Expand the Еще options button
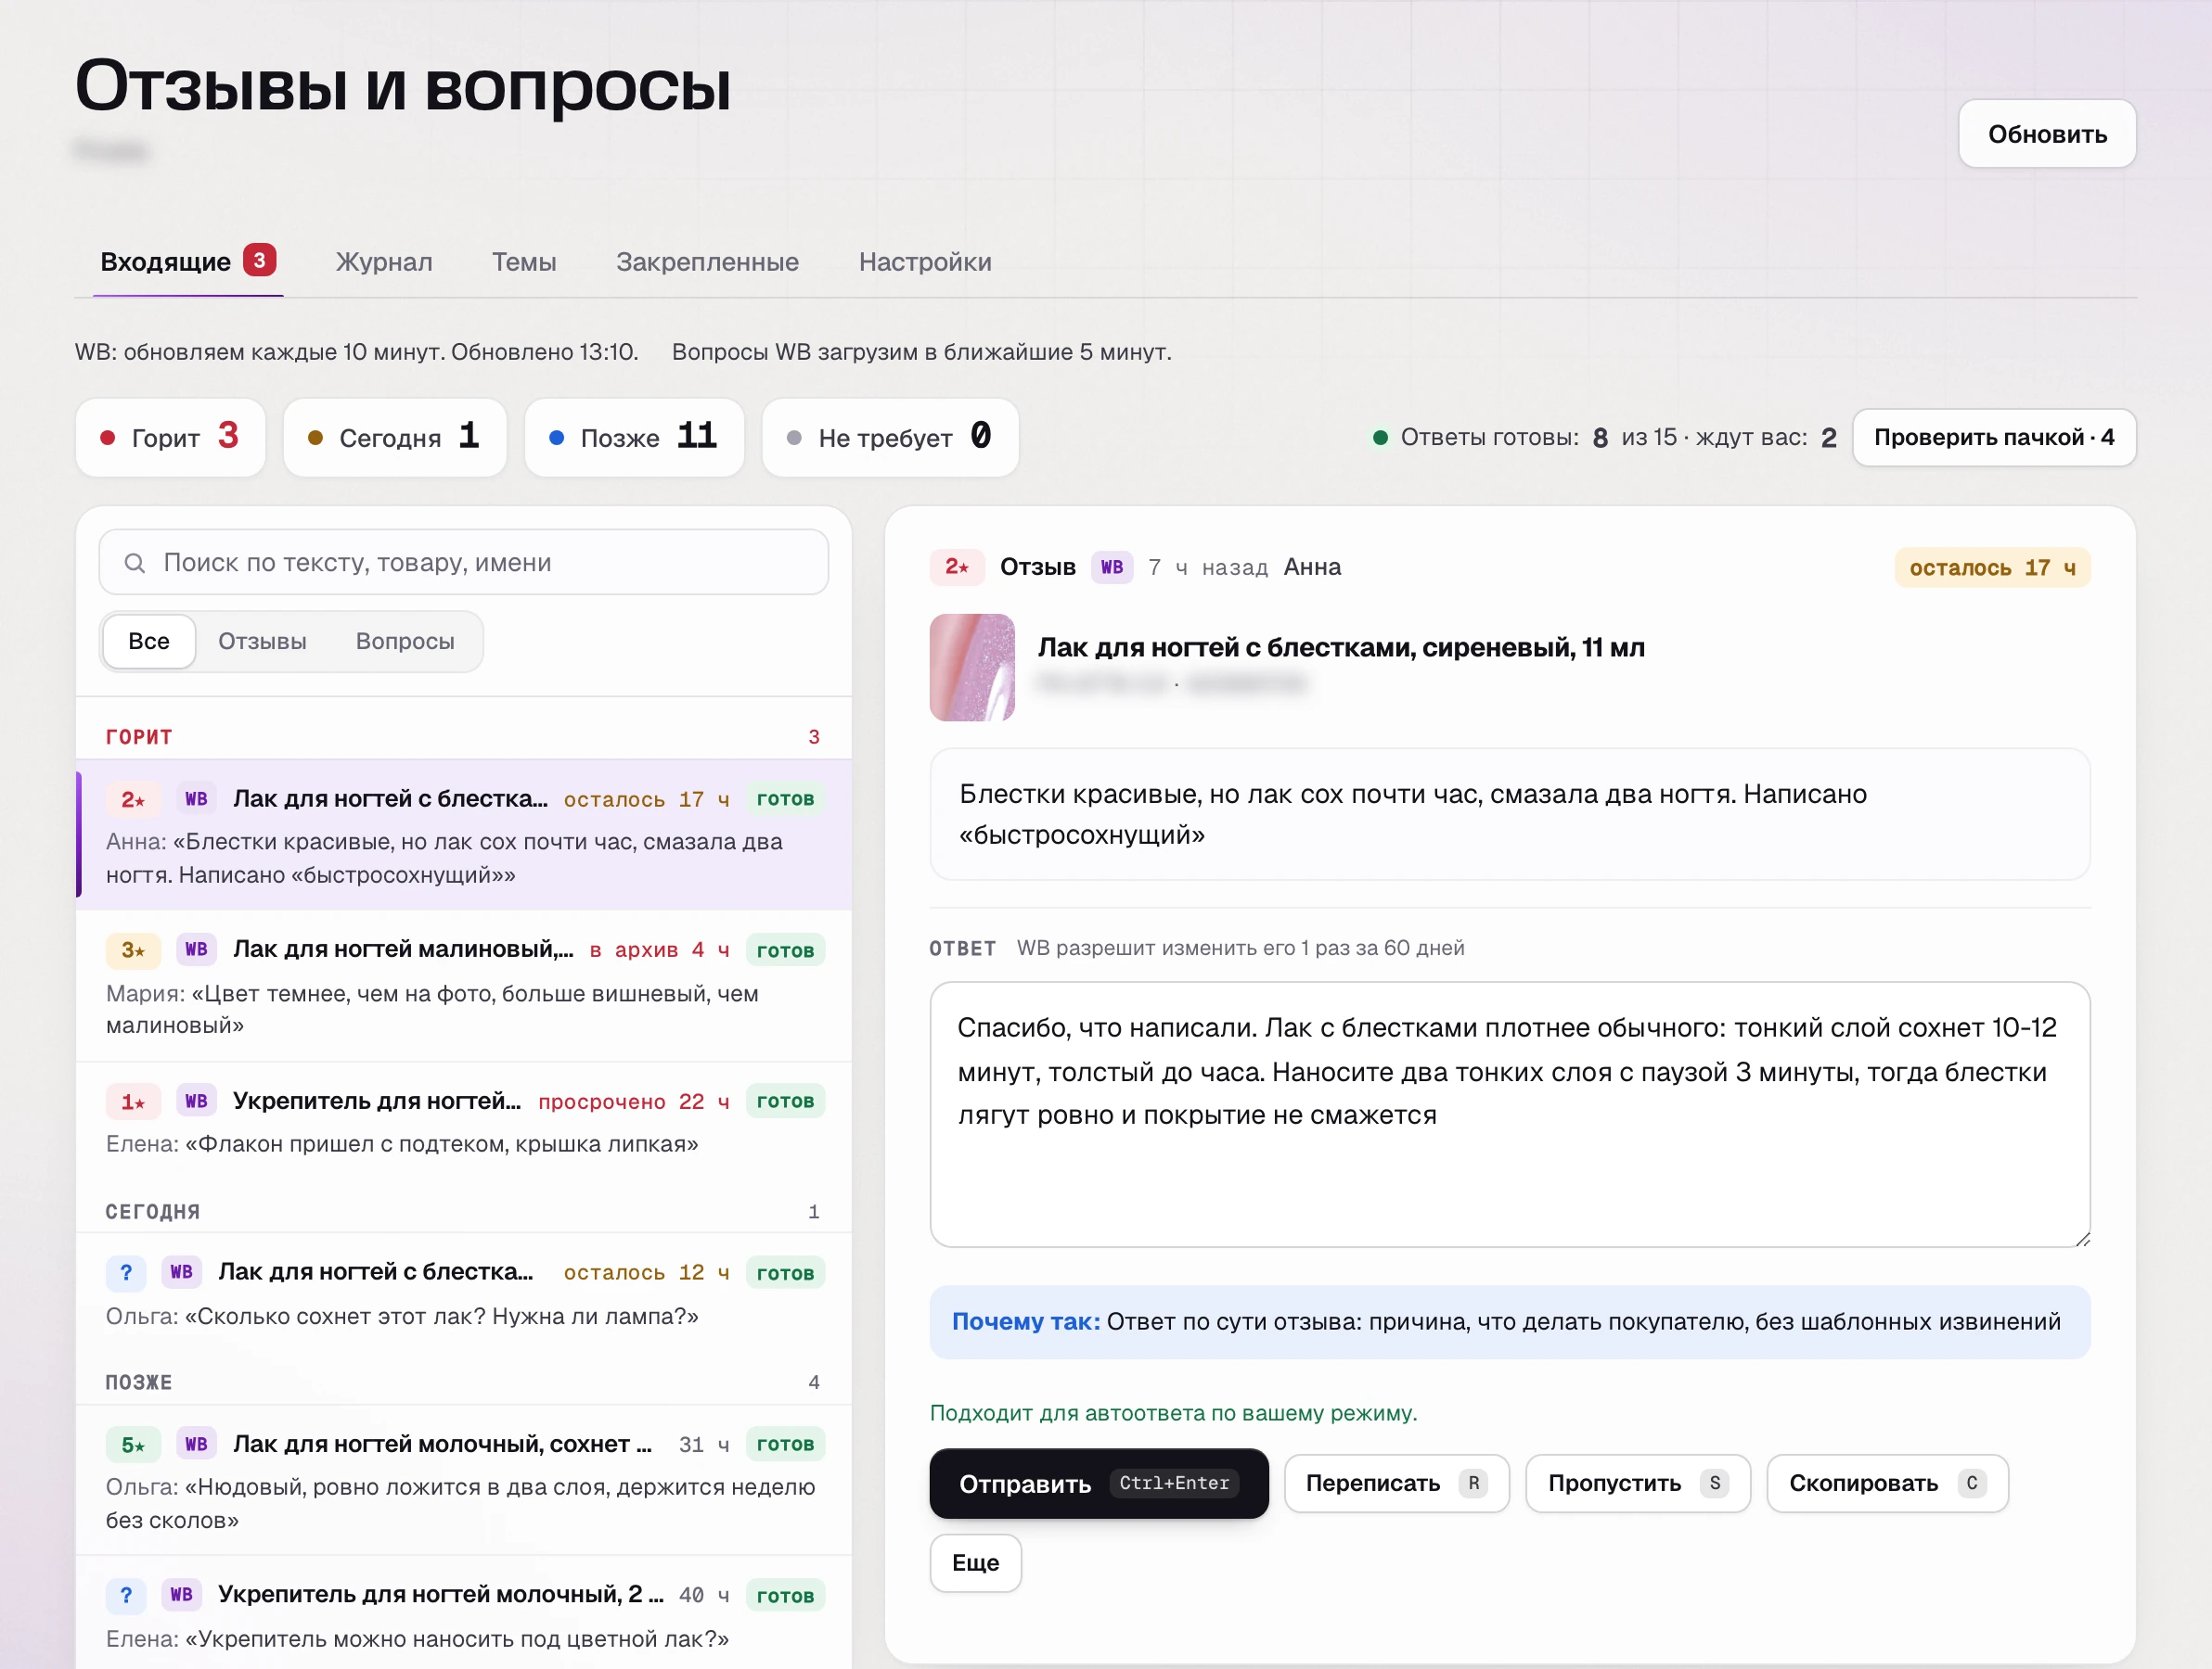Screen dimensions: 2212x1669 [x=975, y=1563]
